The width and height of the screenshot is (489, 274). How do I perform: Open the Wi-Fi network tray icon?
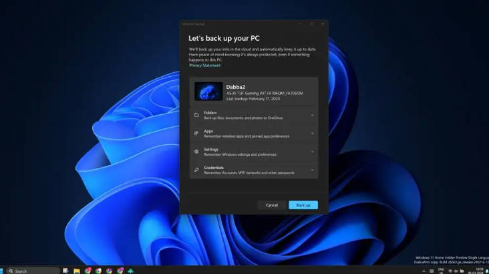click(x=450, y=271)
